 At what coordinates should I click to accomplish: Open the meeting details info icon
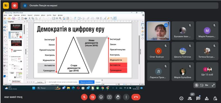click(181, 98)
